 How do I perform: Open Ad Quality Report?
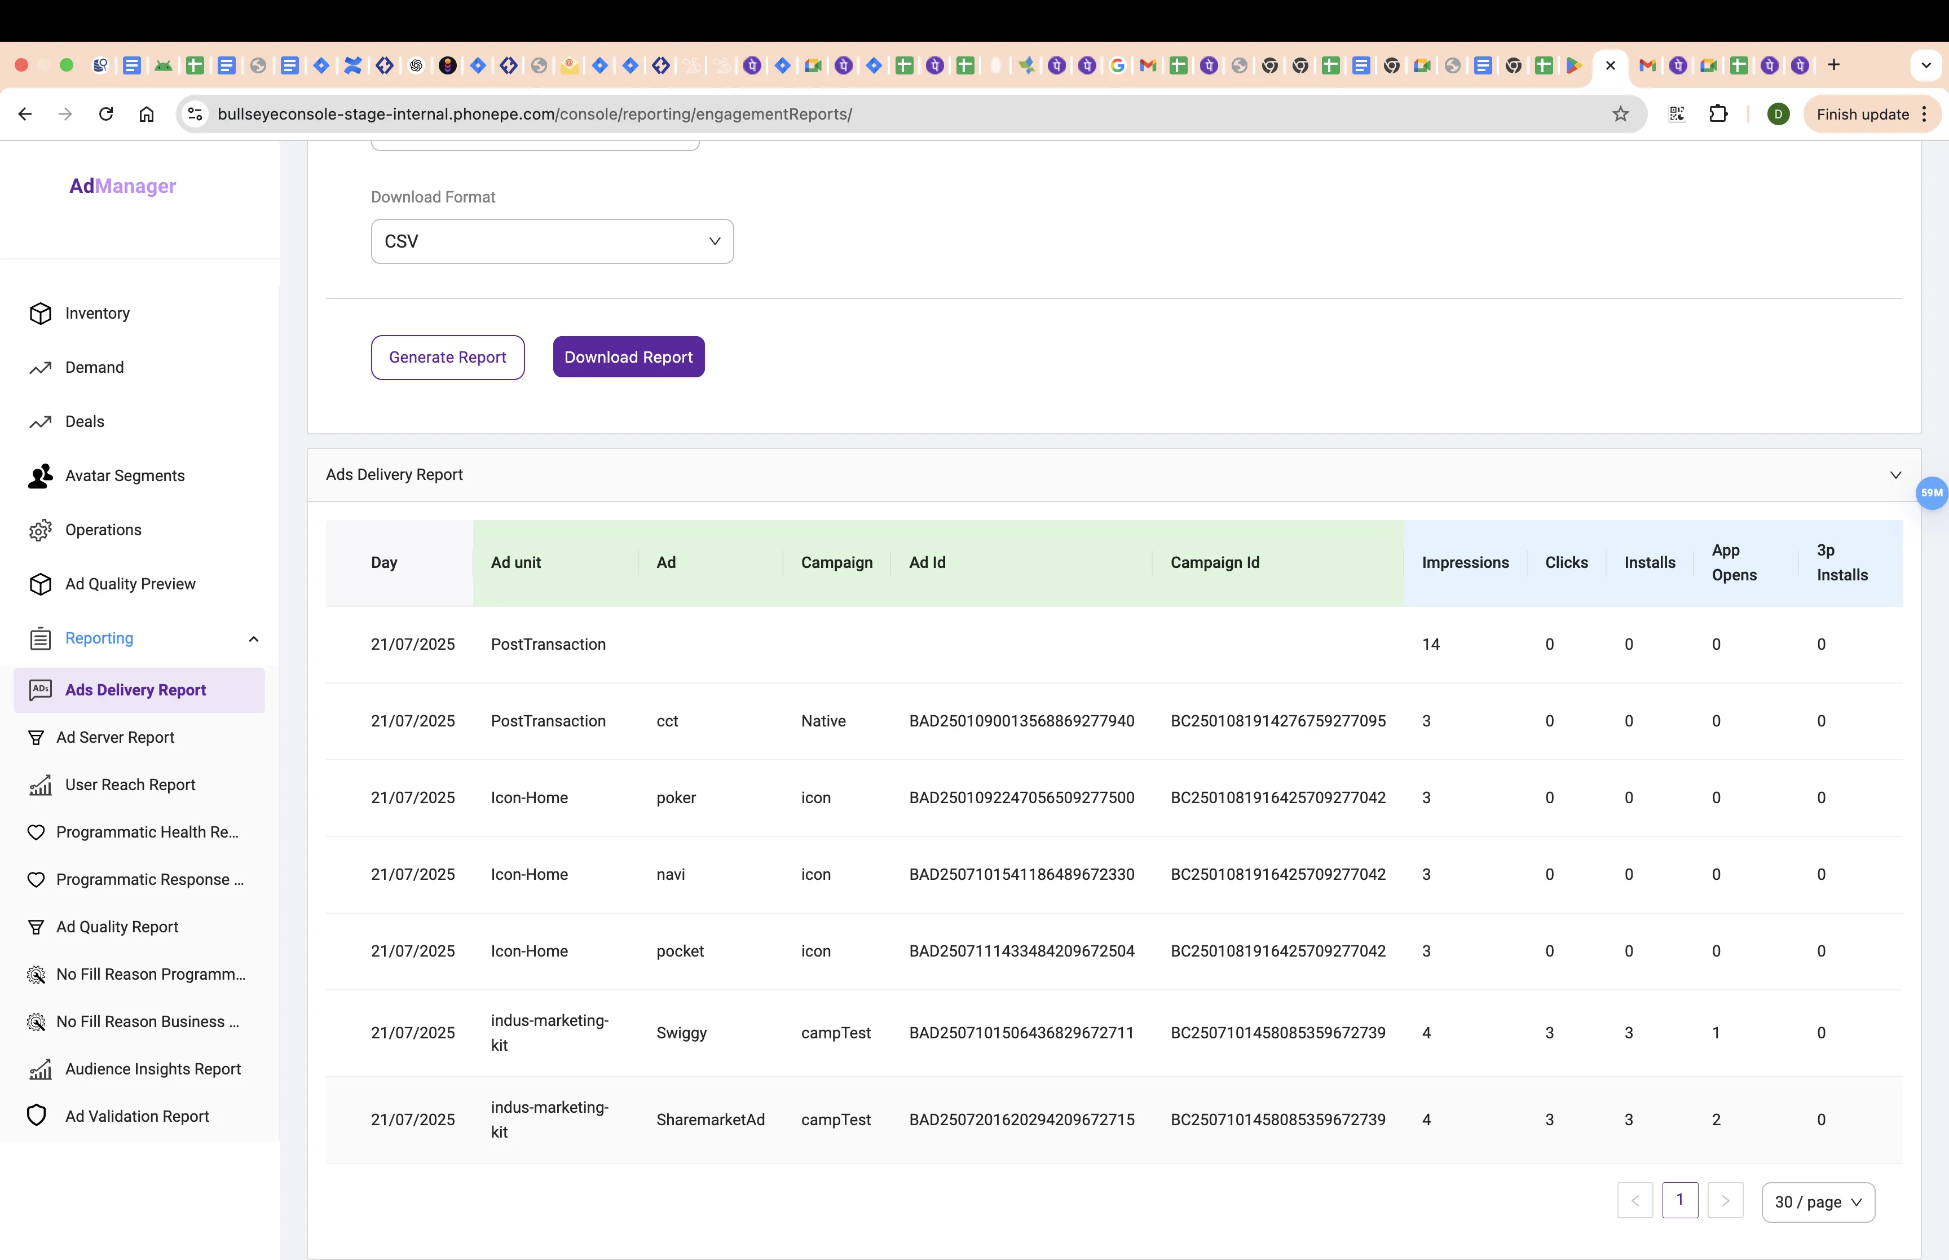tap(117, 927)
